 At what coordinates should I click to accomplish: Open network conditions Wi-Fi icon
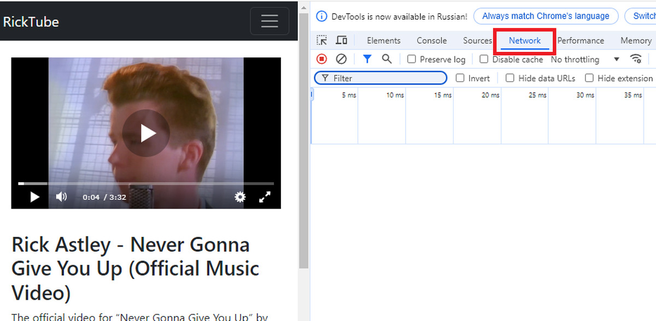636,59
